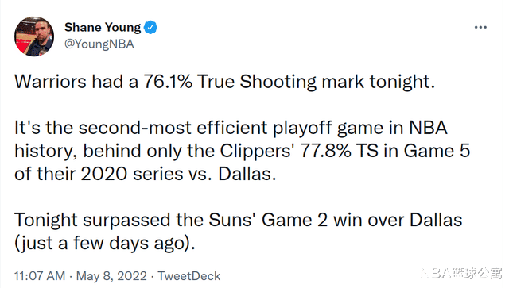Image resolution: width=509 pixels, height=288 pixels.
Task: Click the May 8, 2022 date
Action: pos(111,276)
